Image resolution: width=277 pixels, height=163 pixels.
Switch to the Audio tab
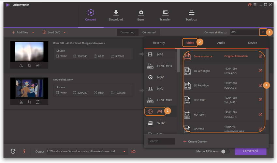pos(221,43)
